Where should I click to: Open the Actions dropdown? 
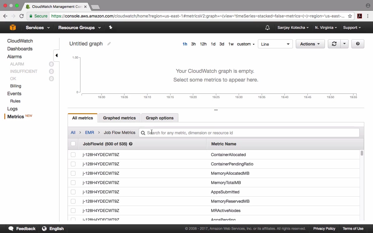point(310,44)
